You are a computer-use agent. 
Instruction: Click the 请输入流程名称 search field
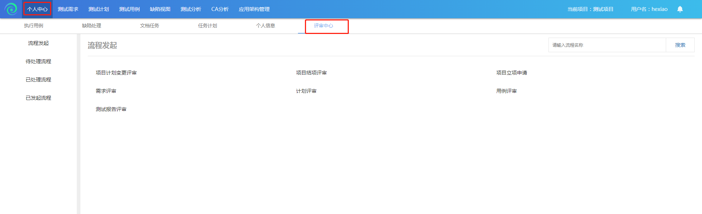tap(607, 45)
